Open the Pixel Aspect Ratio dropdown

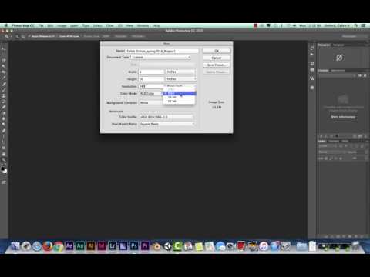click(166, 124)
